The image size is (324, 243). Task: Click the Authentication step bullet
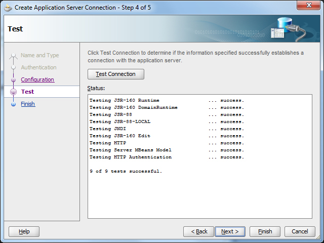(14, 68)
